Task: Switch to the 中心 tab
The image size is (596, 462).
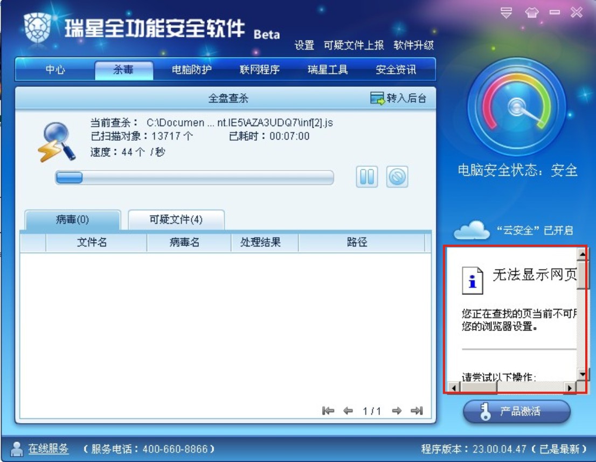Action: pos(56,70)
